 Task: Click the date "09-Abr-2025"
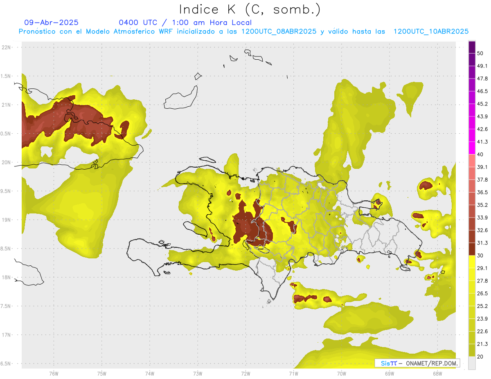52,22
